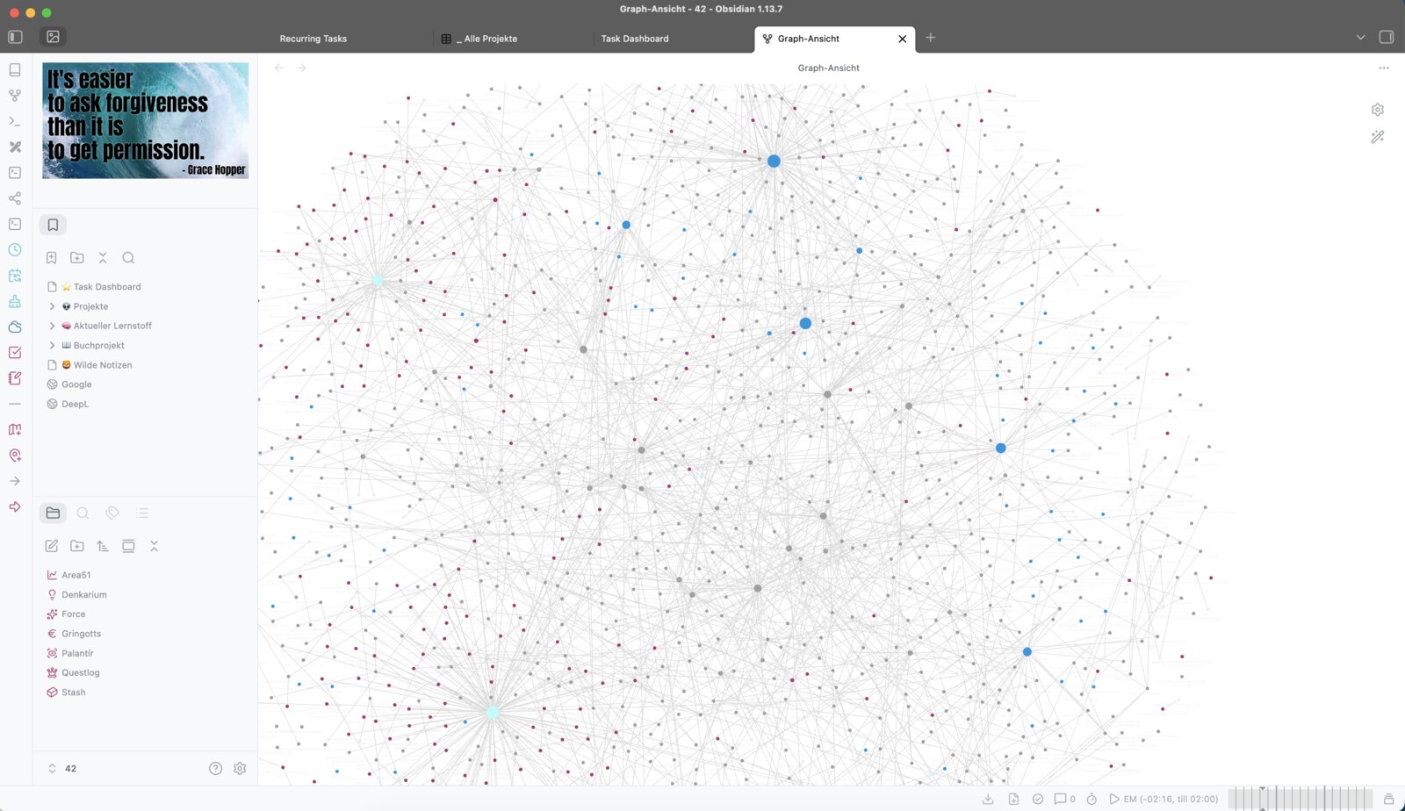
Task: Select the tags tab in lower panel
Action: [112, 513]
